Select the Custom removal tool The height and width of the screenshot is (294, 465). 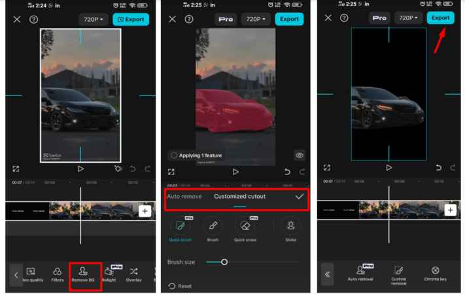[x=398, y=274]
